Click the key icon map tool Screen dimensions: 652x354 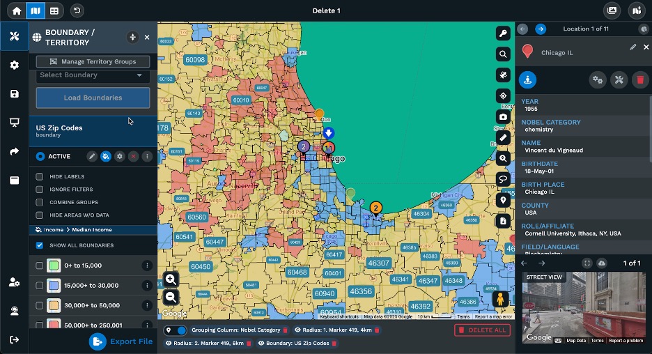coord(503,33)
